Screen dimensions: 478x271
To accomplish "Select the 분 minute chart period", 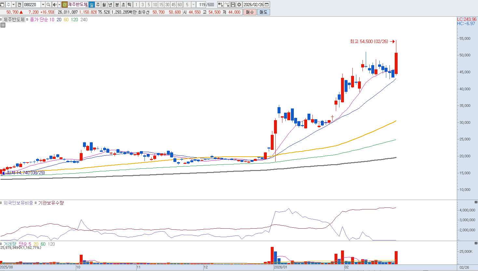I will [117, 5].
